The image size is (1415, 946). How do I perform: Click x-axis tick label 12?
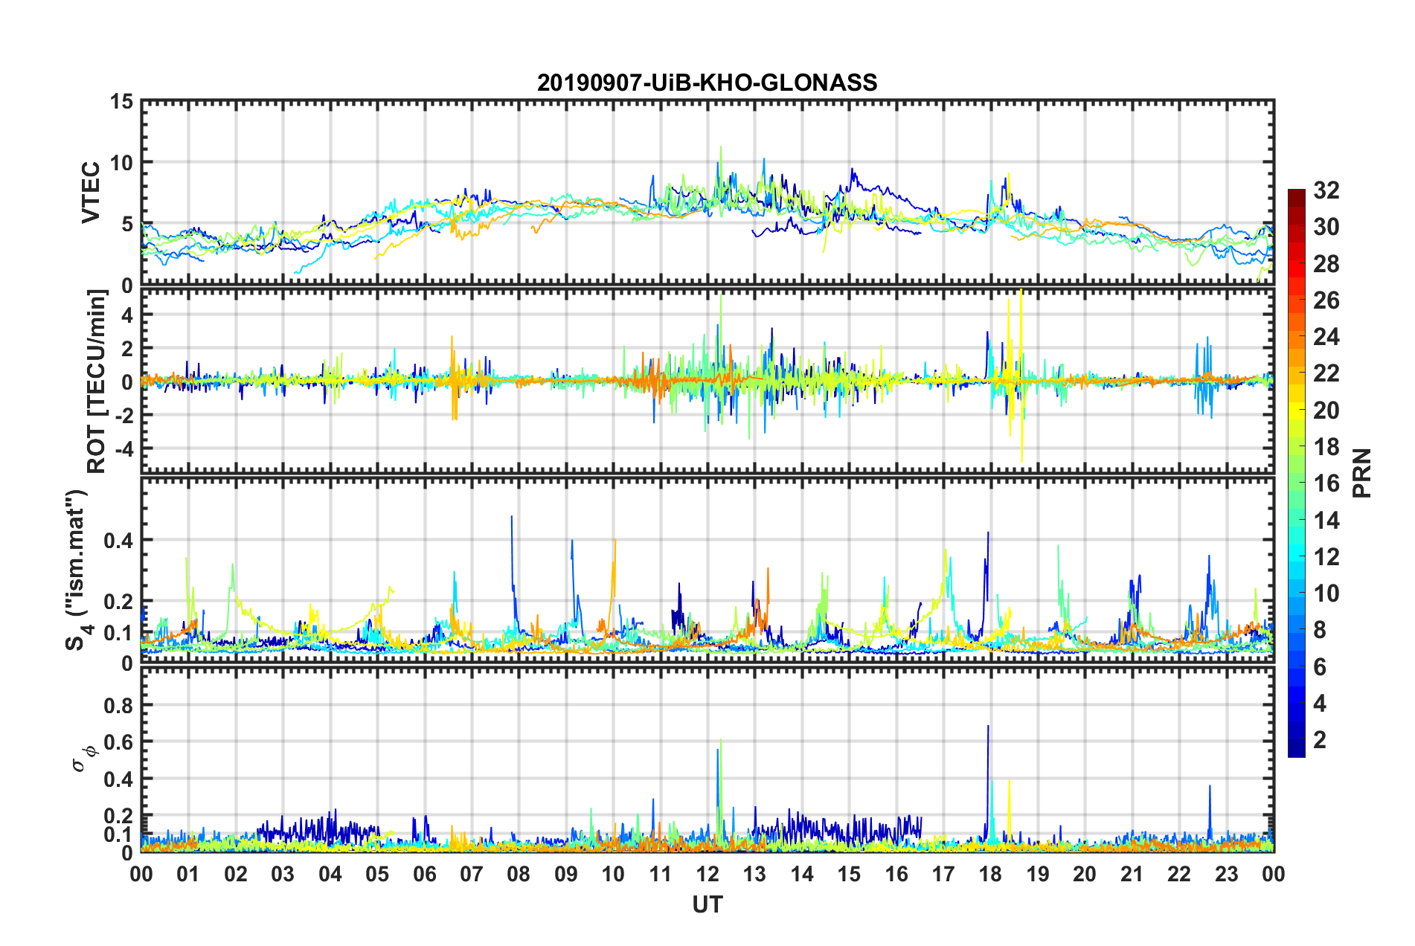pos(707,874)
